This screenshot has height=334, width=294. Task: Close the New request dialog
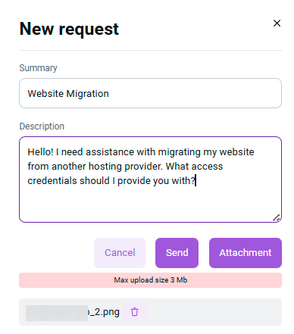pos(277,23)
